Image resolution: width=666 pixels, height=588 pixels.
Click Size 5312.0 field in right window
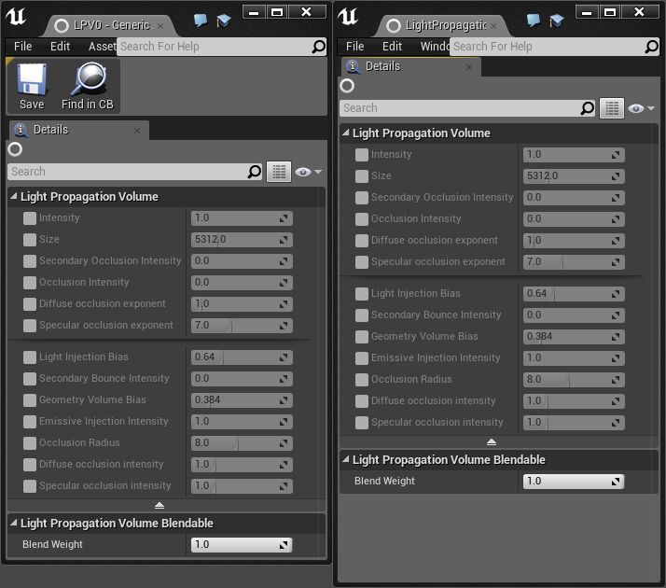574,176
